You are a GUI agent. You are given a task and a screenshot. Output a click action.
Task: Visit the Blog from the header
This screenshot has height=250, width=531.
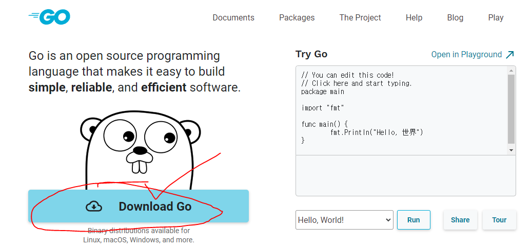coord(455,17)
